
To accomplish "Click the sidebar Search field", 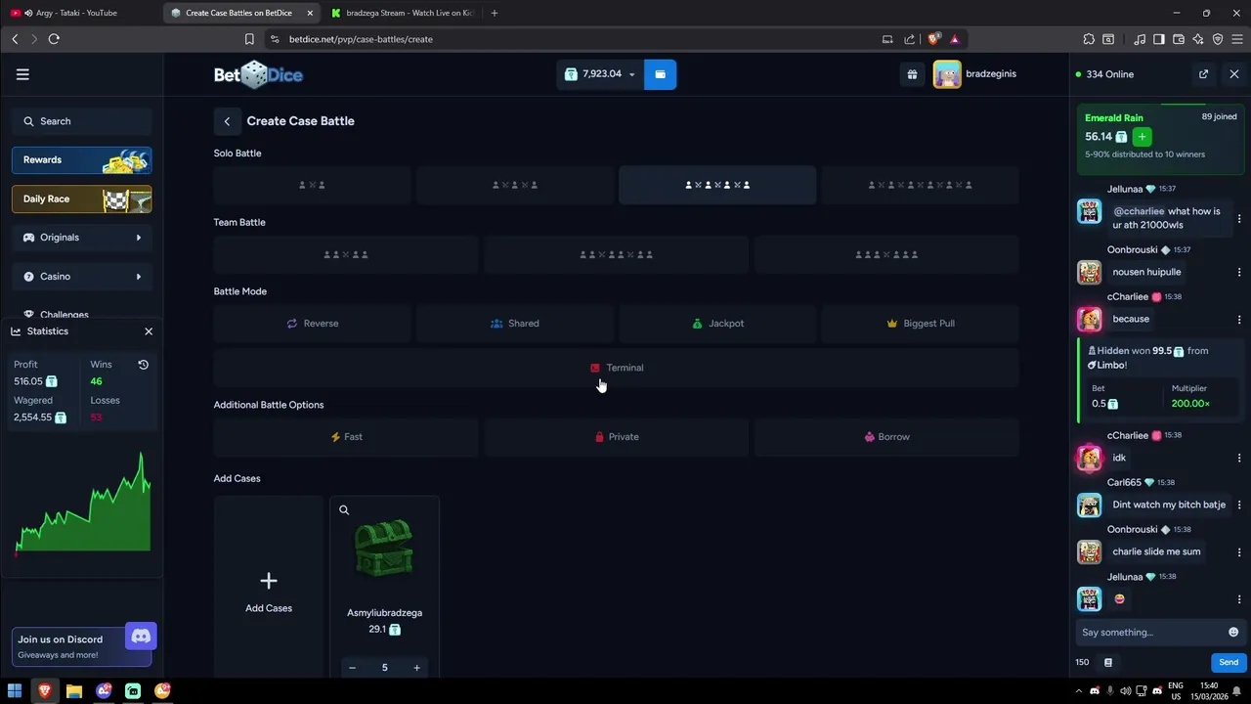I will coord(82,121).
